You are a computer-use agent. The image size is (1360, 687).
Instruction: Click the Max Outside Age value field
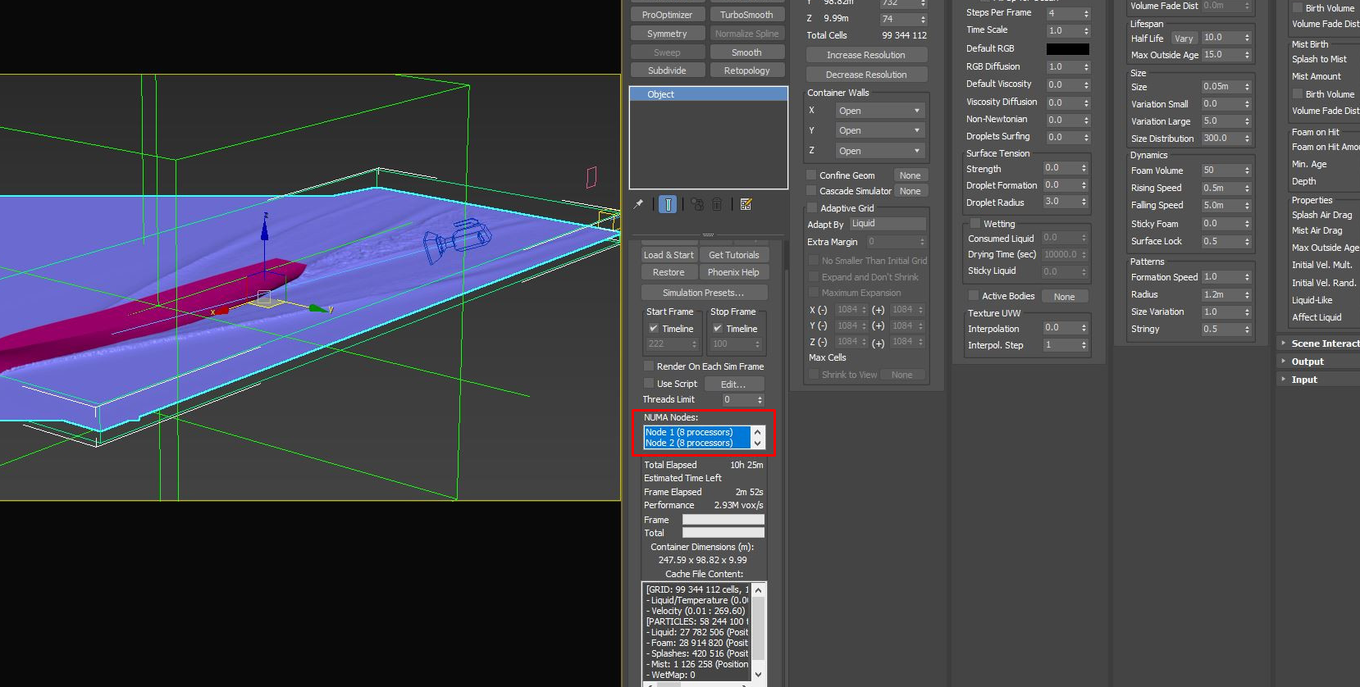(1221, 54)
